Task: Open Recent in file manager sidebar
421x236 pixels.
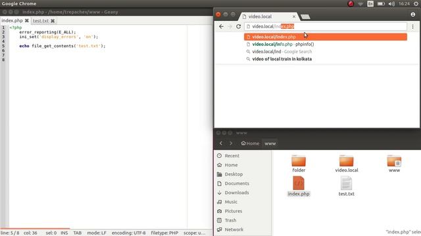Action: click(232, 156)
